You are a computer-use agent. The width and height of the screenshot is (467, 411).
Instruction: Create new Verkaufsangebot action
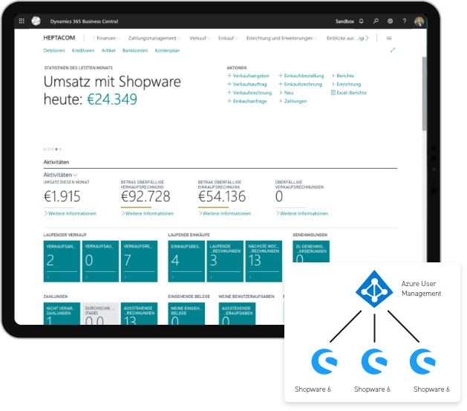click(249, 76)
